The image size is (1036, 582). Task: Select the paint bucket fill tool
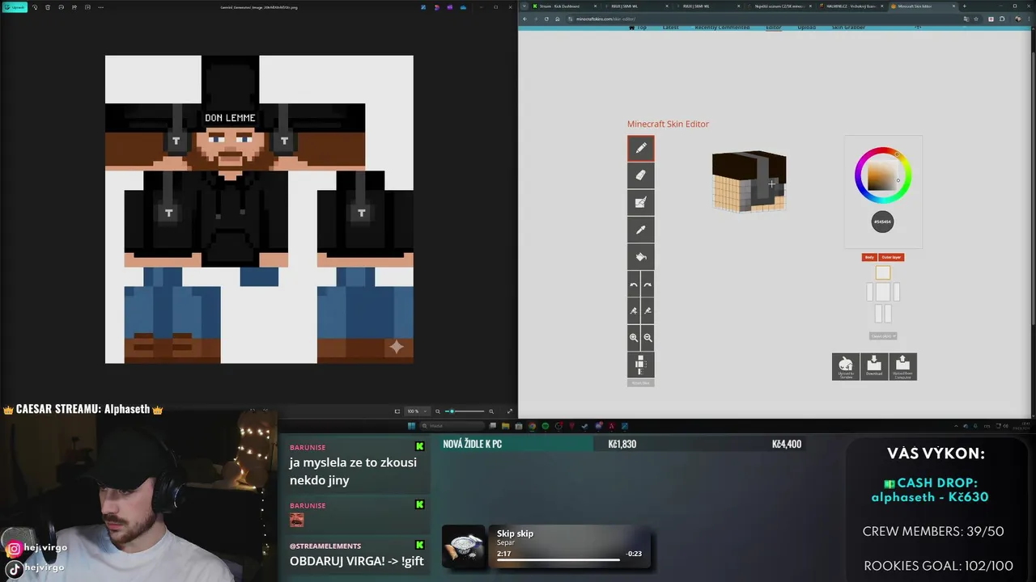(x=640, y=257)
